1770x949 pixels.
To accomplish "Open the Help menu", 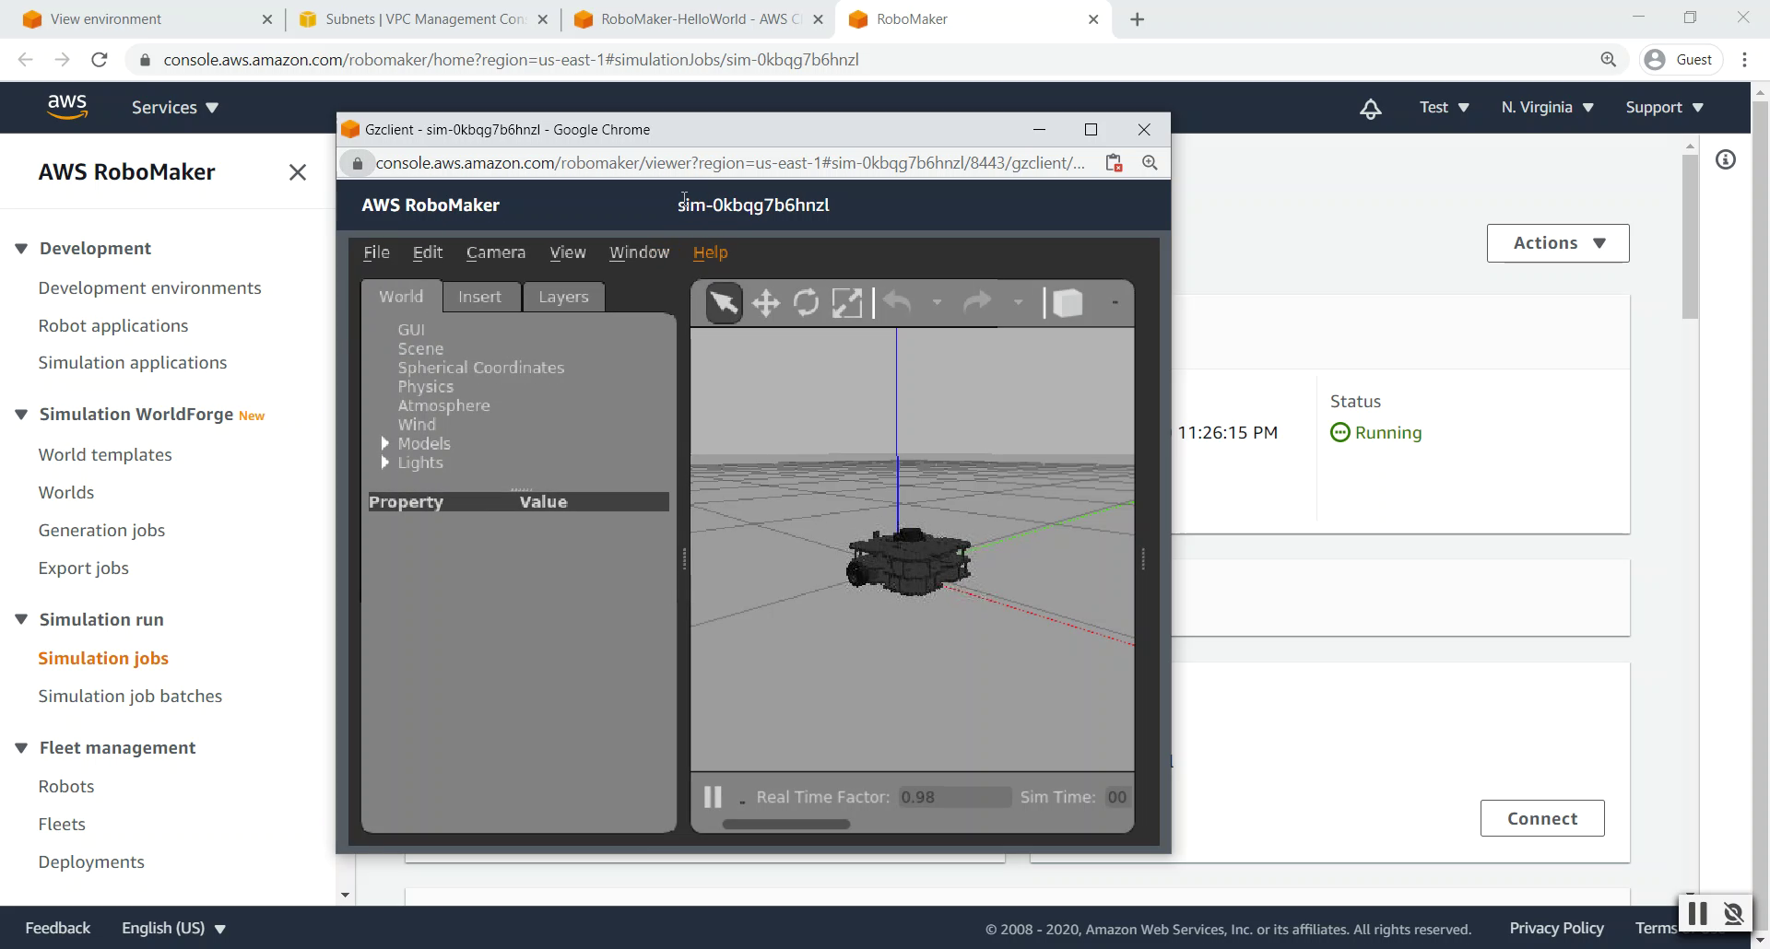I will tap(710, 252).
